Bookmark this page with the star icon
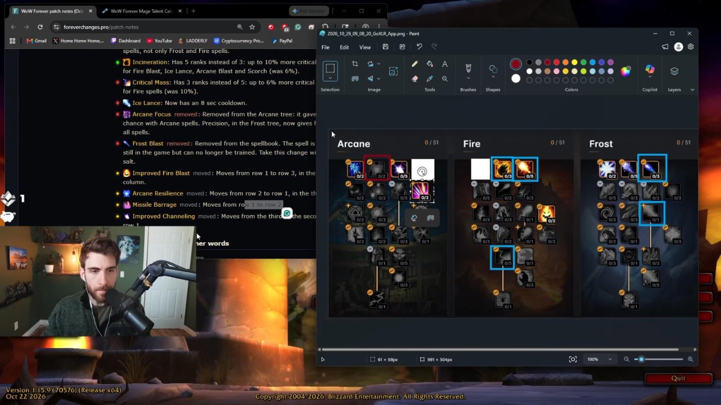 click(252, 27)
